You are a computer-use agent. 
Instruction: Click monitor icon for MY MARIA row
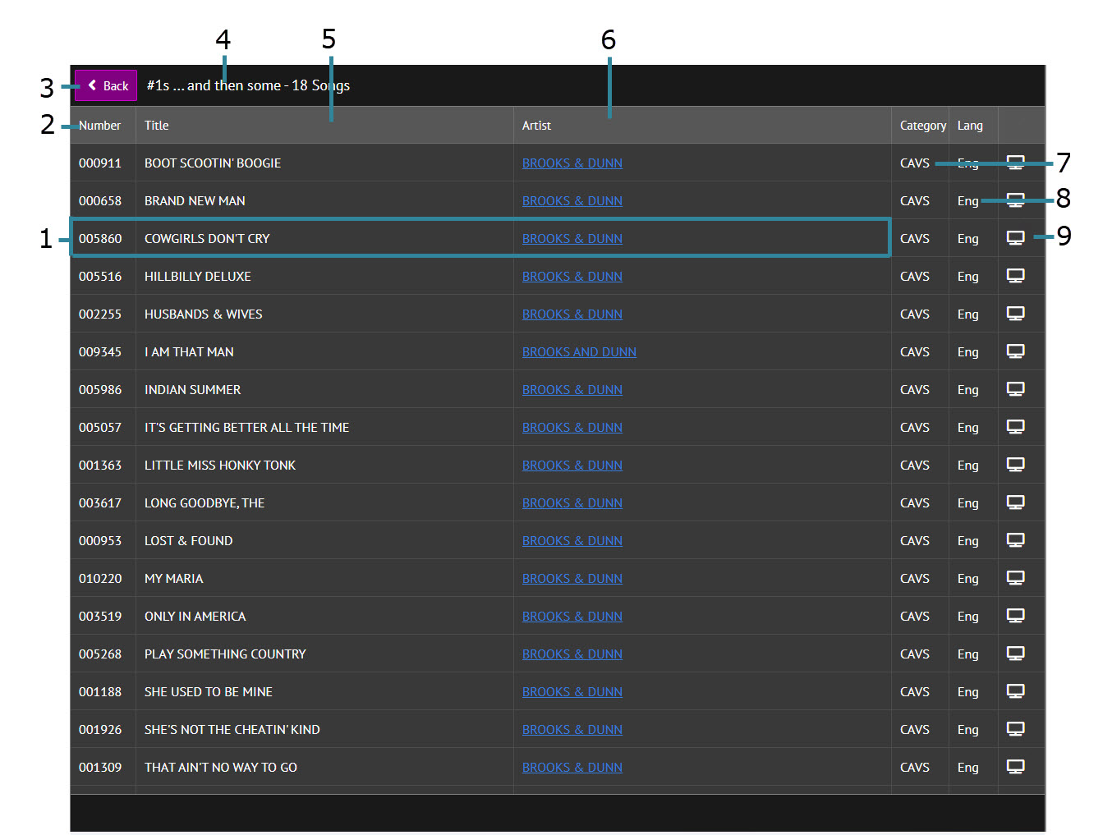1015,578
